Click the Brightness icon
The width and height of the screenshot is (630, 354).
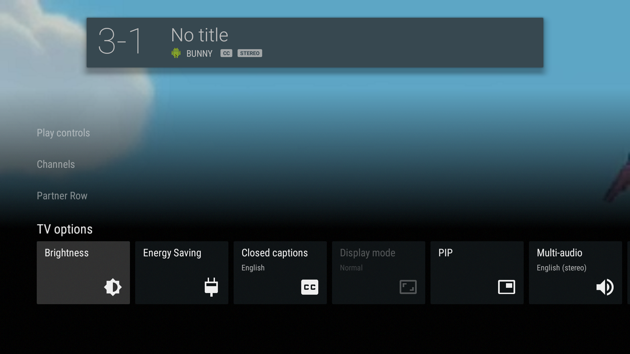[113, 287]
